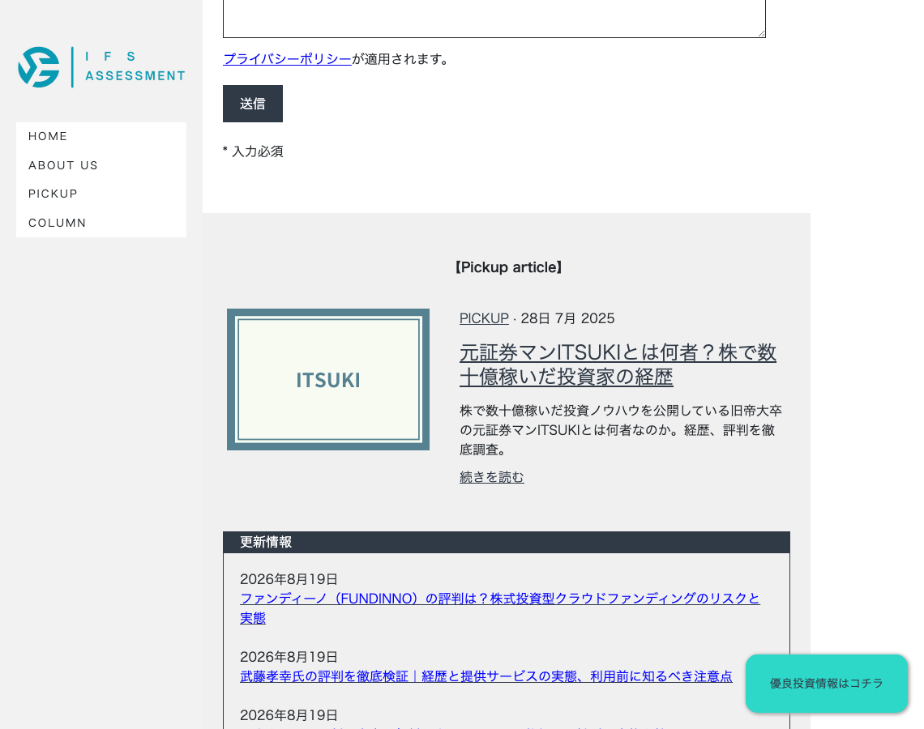924x729 pixels.
Task: Click the 優良投資情報はコチラ floating button
Action: tap(826, 684)
